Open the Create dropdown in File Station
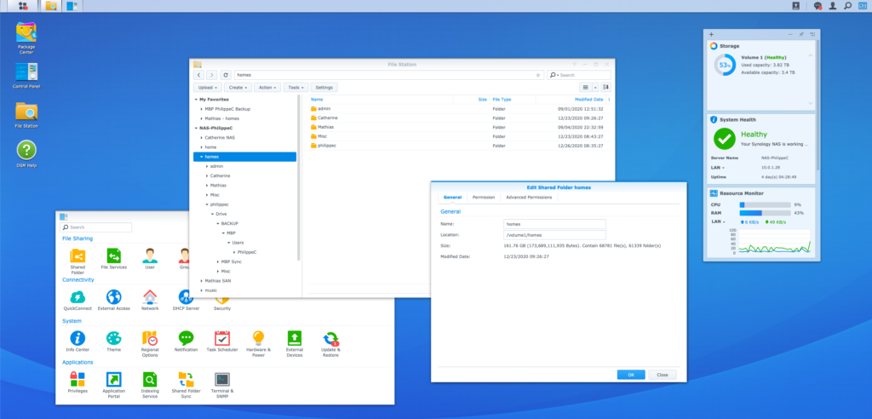This screenshot has height=419, width=872. coord(238,88)
